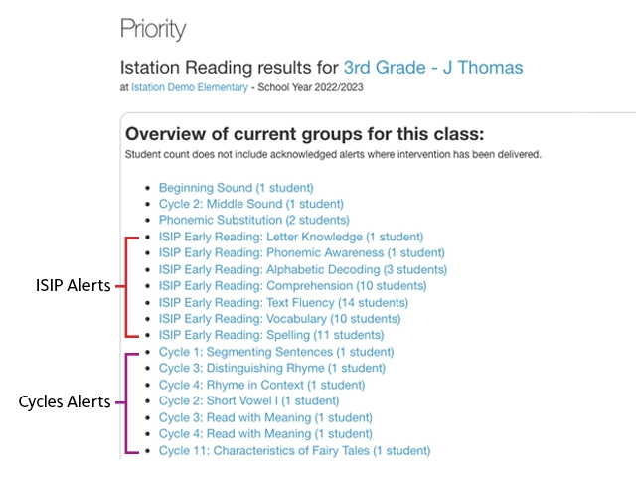The image size is (636, 477).
Task: View ISIP Early Reading: Phonemic Awareness group
Action: (302, 253)
